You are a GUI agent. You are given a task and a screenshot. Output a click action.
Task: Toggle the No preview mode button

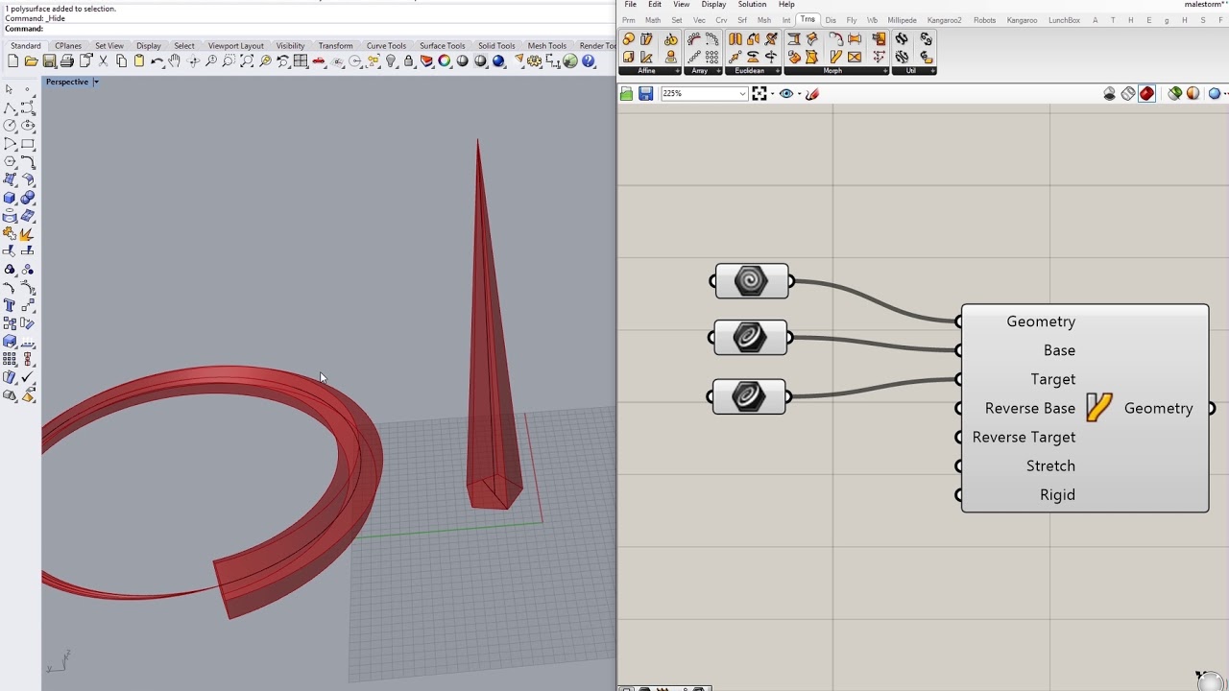tap(1110, 93)
